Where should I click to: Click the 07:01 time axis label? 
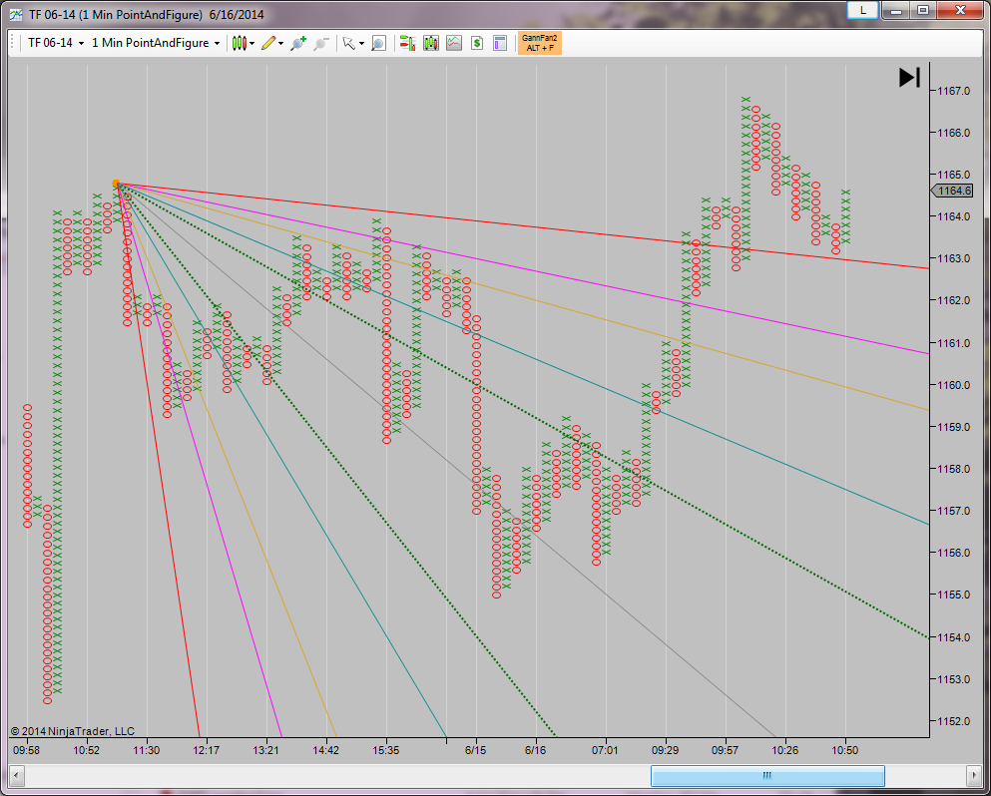pos(606,750)
